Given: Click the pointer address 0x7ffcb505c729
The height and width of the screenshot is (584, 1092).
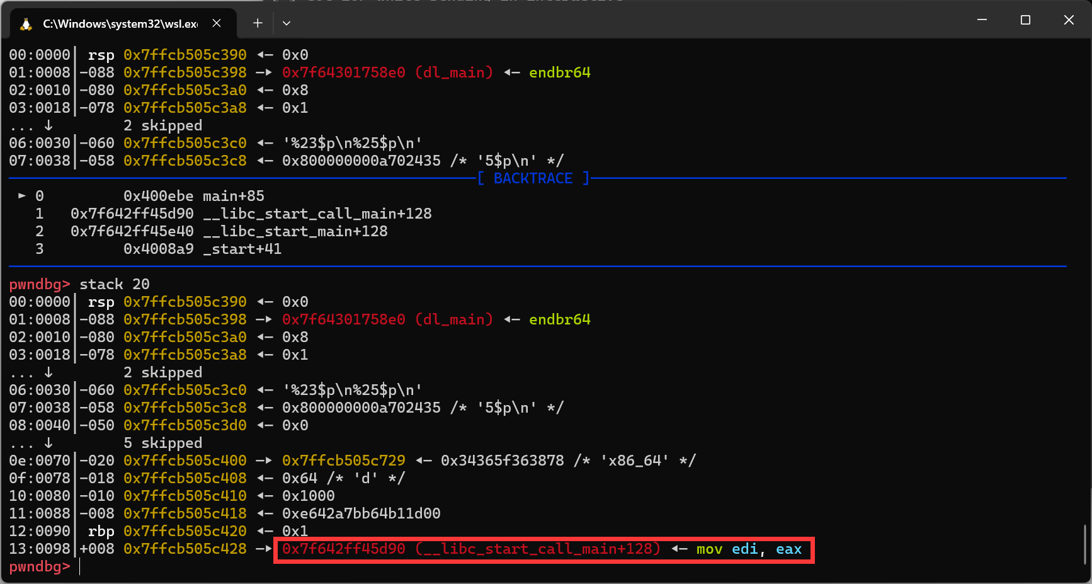Looking at the screenshot, I should (343, 461).
